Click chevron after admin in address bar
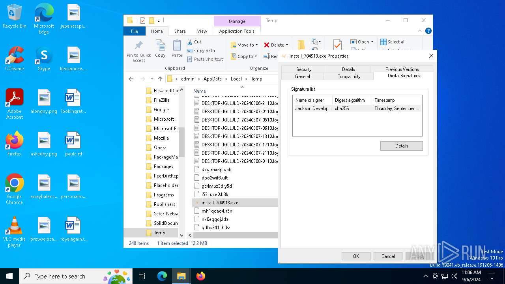 point(199,79)
